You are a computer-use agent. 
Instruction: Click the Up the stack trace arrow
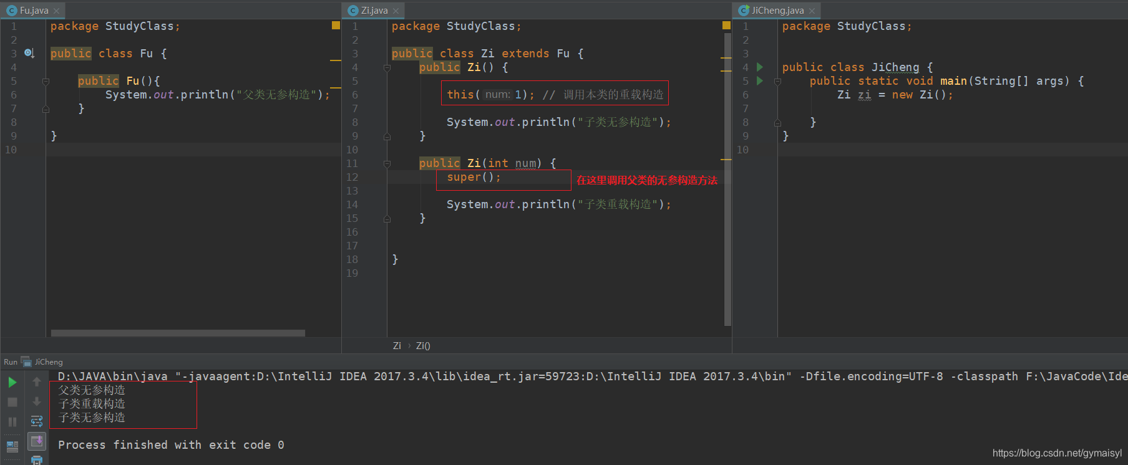point(37,381)
